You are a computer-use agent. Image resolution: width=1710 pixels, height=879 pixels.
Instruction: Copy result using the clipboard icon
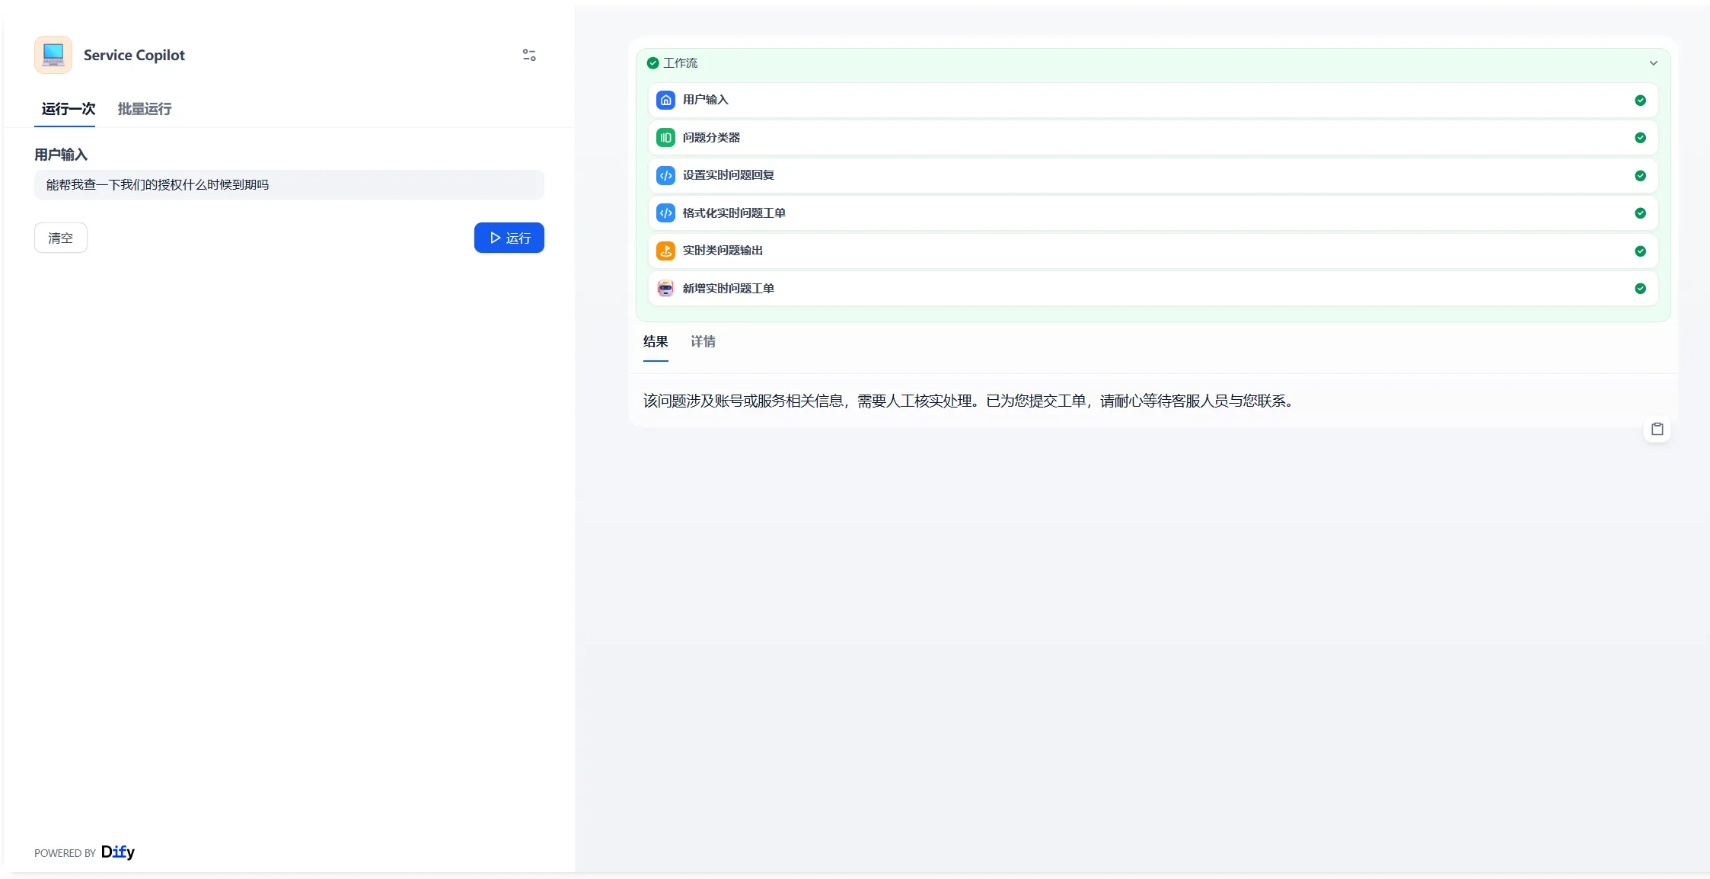1657,429
